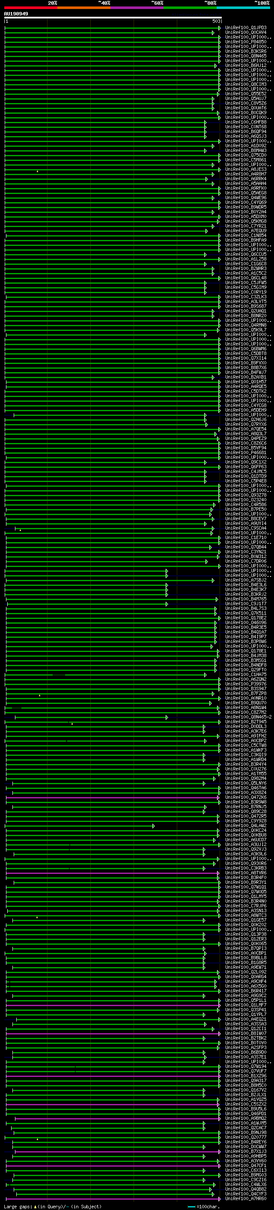
Task: Select hit label UniRef100_O46096
Action: pyautogui.click(x=246, y=623)
